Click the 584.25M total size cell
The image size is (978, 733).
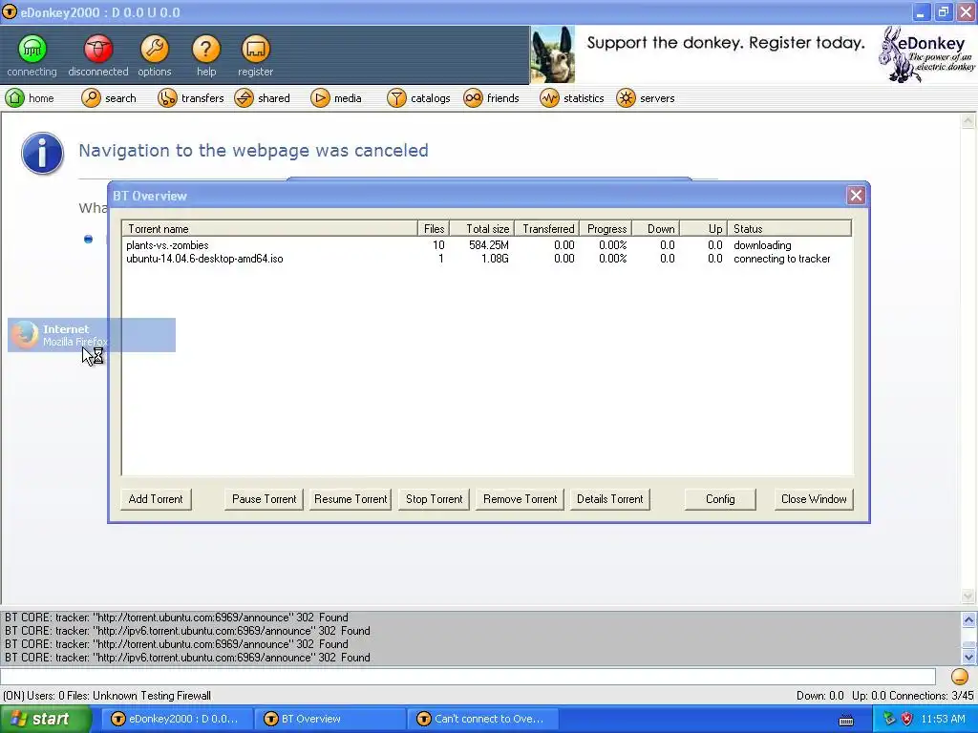pyautogui.click(x=488, y=245)
